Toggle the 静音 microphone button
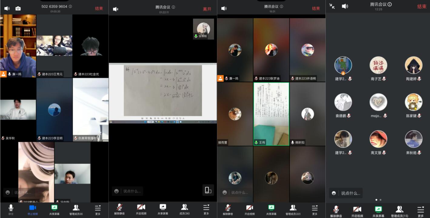The image size is (430, 218). (11, 209)
